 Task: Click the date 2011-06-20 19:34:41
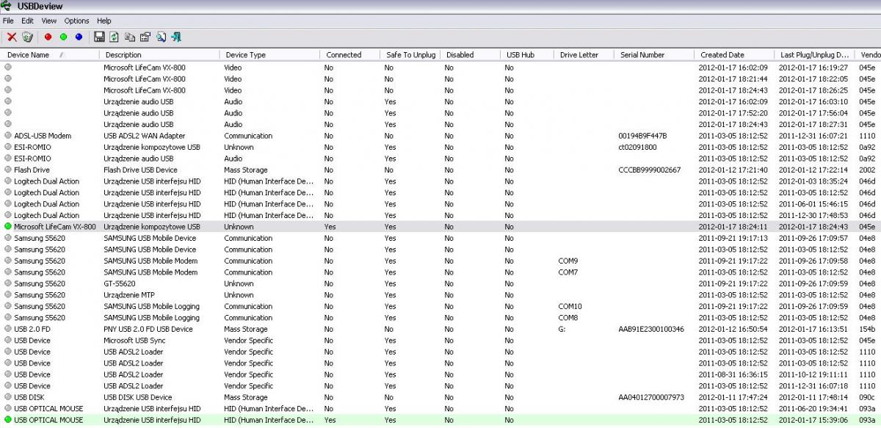pyautogui.click(x=813, y=409)
